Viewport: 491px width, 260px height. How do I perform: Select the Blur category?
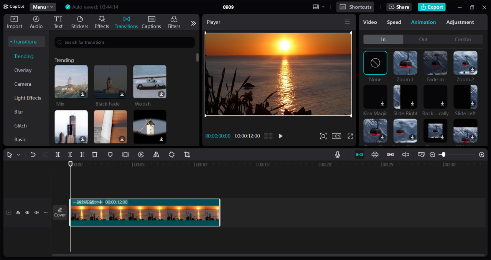coord(19,112)
